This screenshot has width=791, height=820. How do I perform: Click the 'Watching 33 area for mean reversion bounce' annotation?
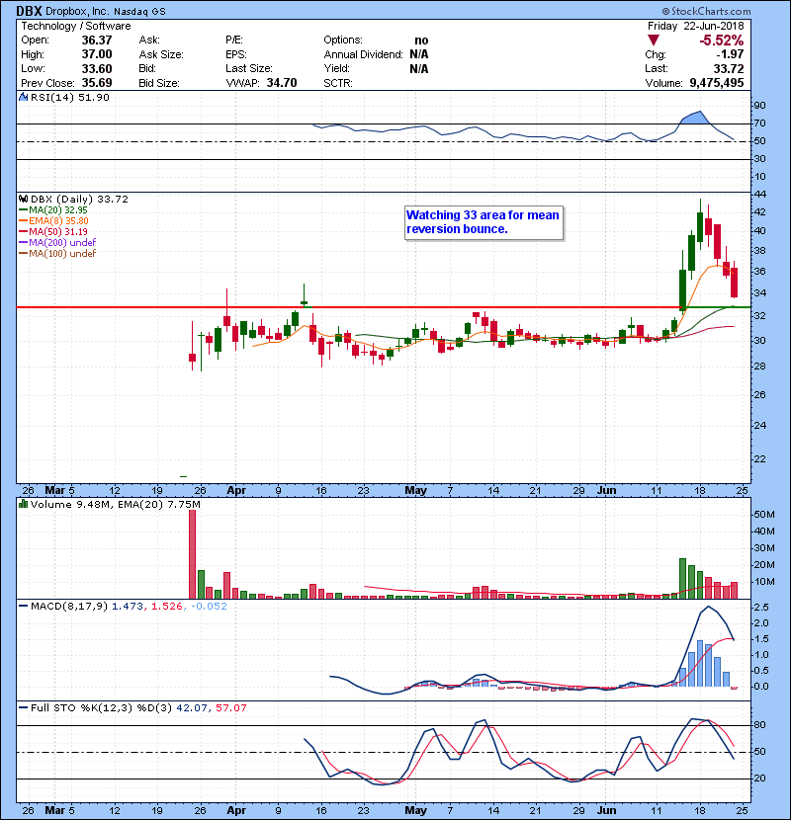(x=483, y=222)
